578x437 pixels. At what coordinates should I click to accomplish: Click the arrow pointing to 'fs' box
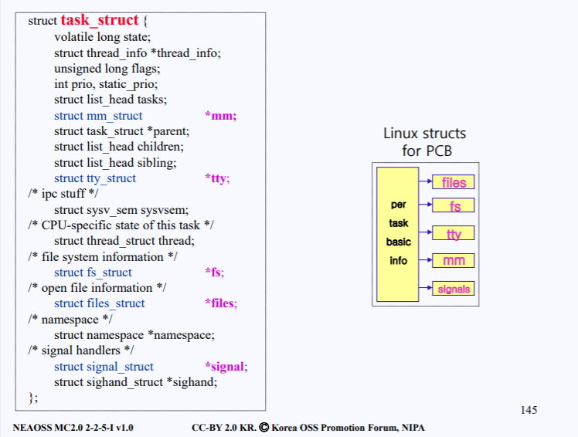[x=426, y=204]
